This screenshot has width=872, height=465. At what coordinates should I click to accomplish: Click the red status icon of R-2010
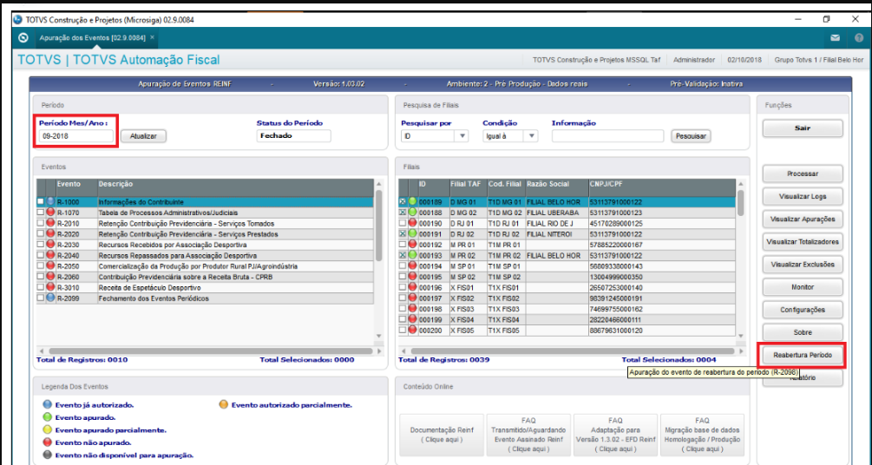pos(50,223)
